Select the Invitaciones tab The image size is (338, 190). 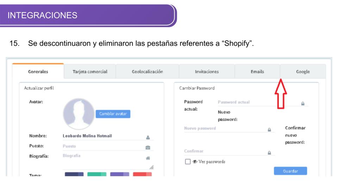click(x=207, y=71)
